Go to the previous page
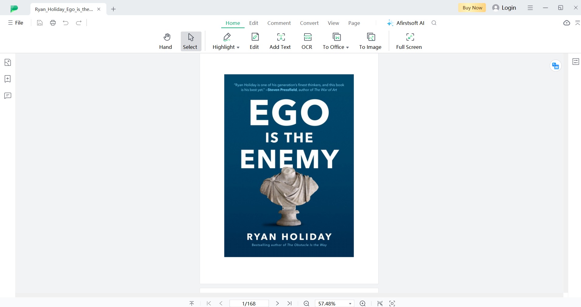The width and height of the screenshot is (581, 307). (x=221, y=303)
